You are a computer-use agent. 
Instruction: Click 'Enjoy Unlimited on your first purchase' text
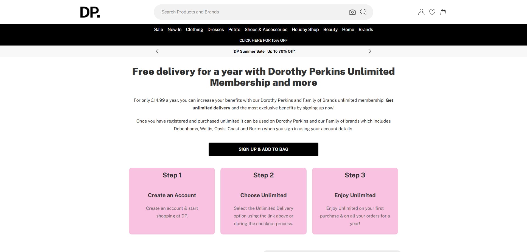[355, 216]
